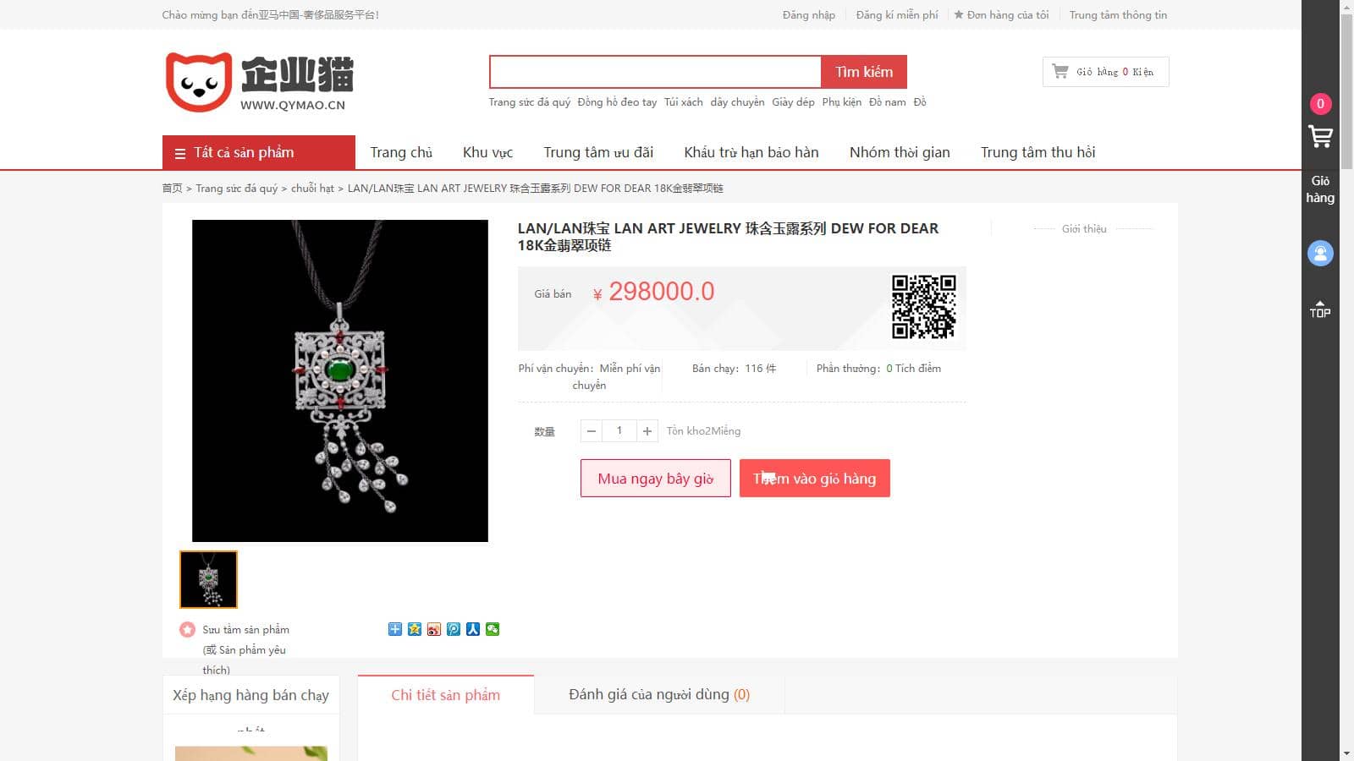The height and width of the screenshot is (761, 1354).
Task: Share to Qzone using star icon
Action: tap(415, 629)
